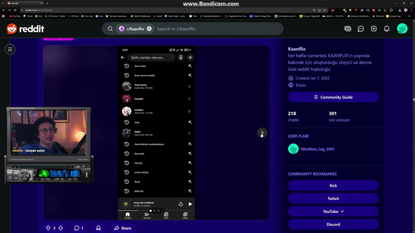Viewport: 415px width, 233px height.
Task: Open the Kick bookmark in bookmarks bar
Action: coord(39,16)
